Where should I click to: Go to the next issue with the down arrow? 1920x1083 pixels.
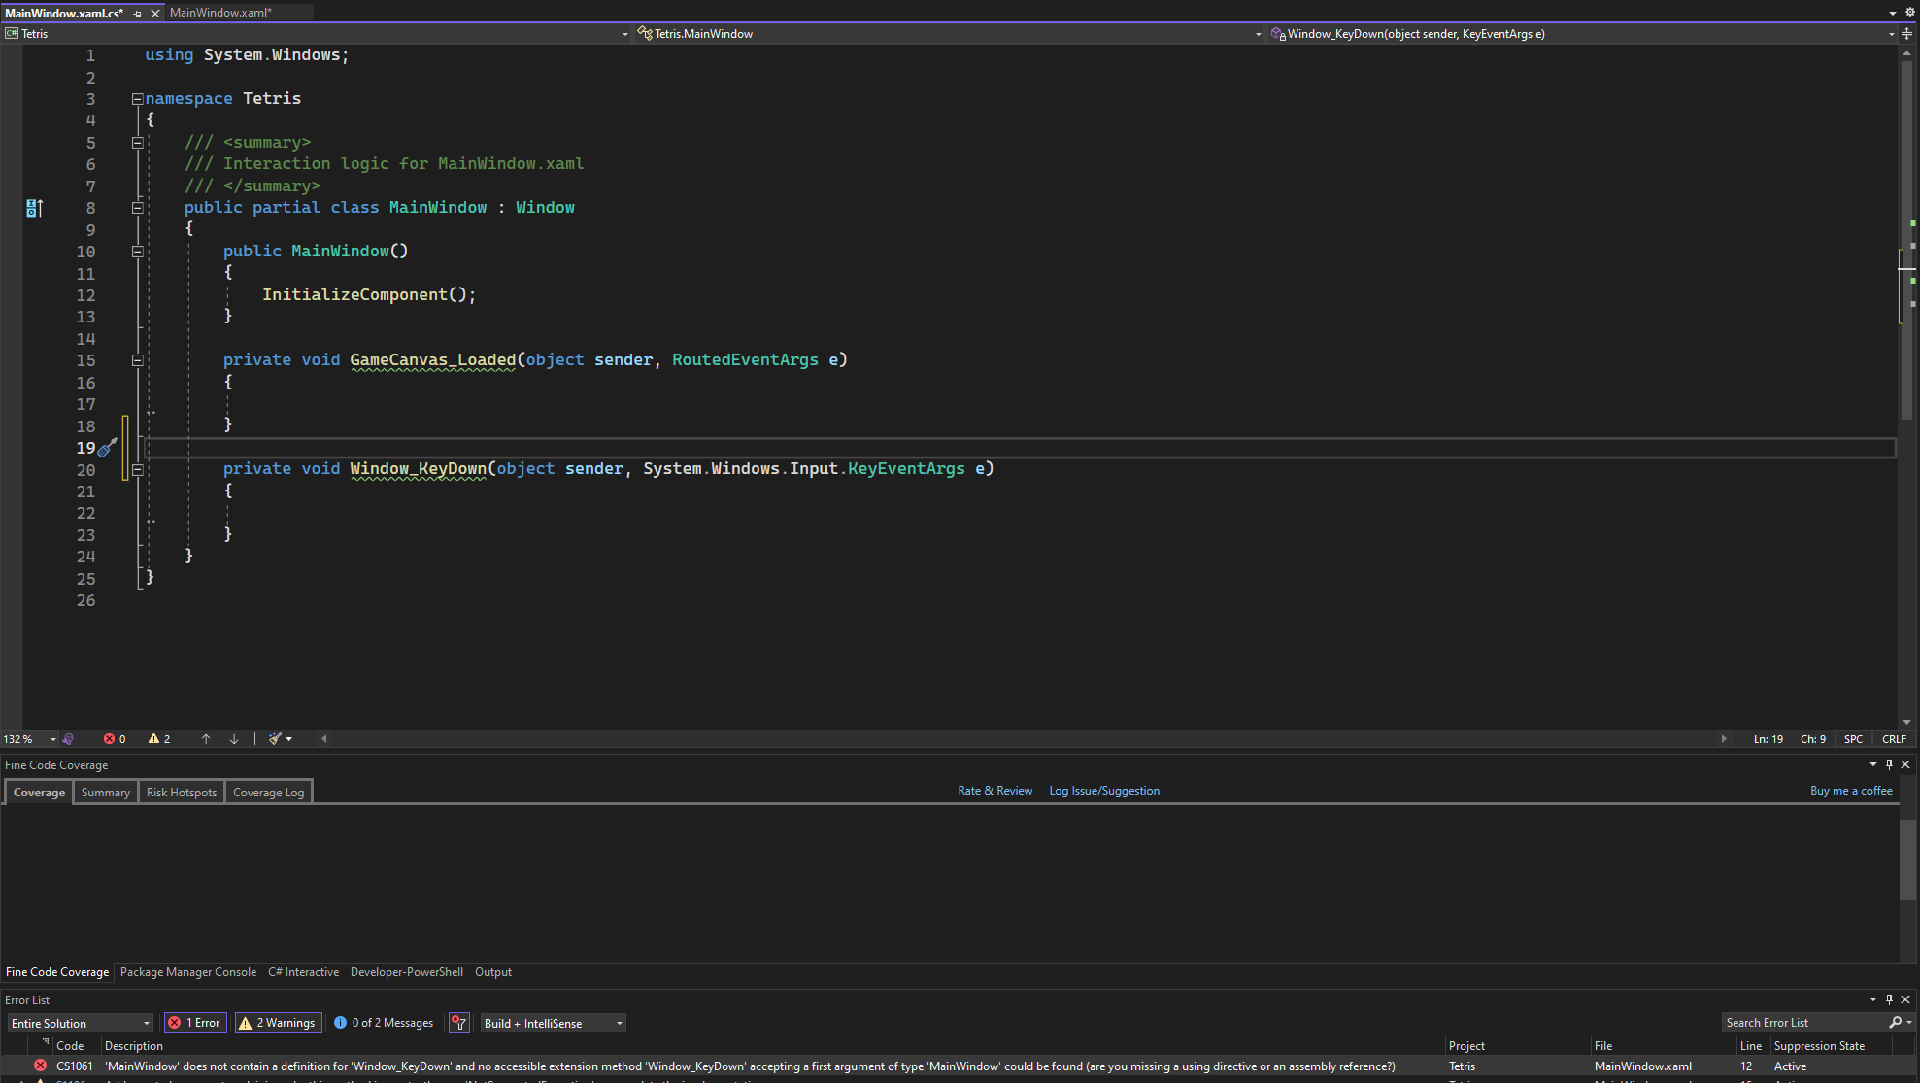pyautogui.click(x=234, y=739)
